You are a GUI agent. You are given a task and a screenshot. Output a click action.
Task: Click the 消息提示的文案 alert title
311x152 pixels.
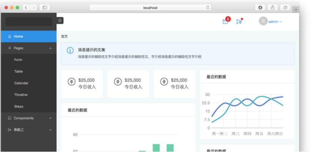click(x=91, y=50)
